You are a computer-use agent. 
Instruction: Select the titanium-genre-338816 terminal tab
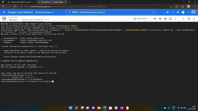31,20
